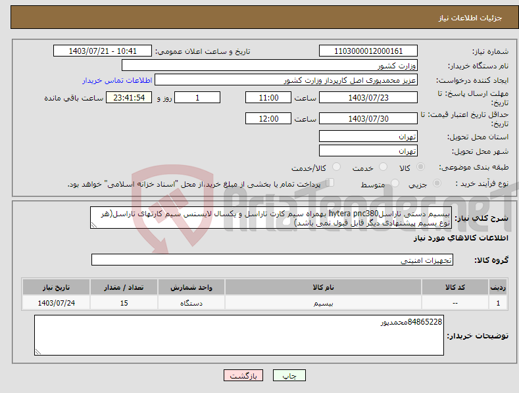Click the اطلاعات کالاهای مورد نیاز heading
This screenshot has width=519, height=393.
coord(460,238)
